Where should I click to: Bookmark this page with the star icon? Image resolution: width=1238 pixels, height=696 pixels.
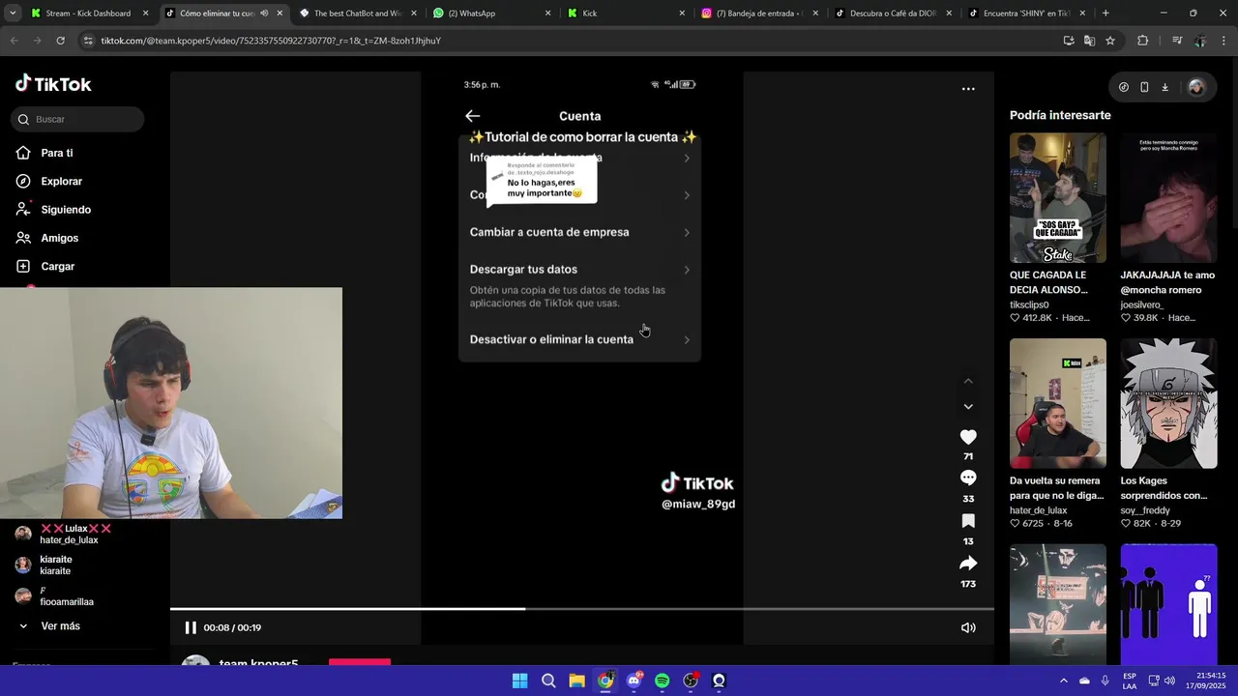1110,41
